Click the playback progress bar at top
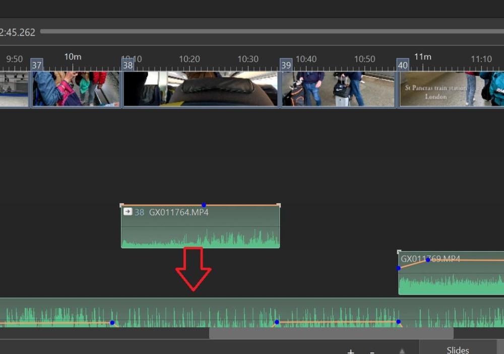Screen dimensions: 504x354 272,31
